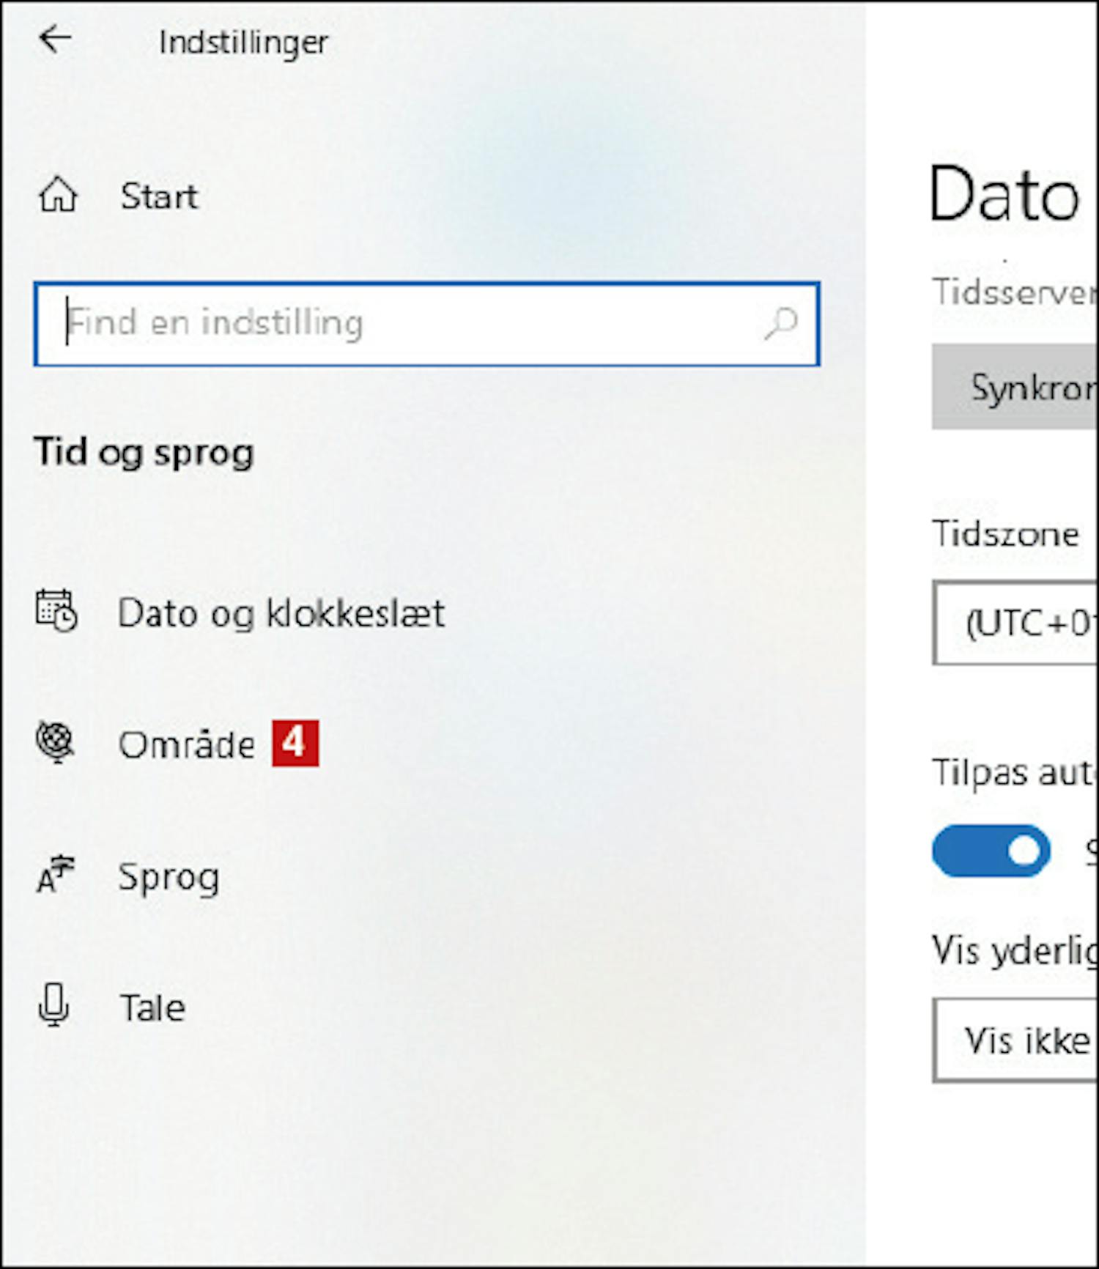Click the Tale microphone icon
The width and height of the screenshot is (1099, 1269).
tap(54, 1005)
